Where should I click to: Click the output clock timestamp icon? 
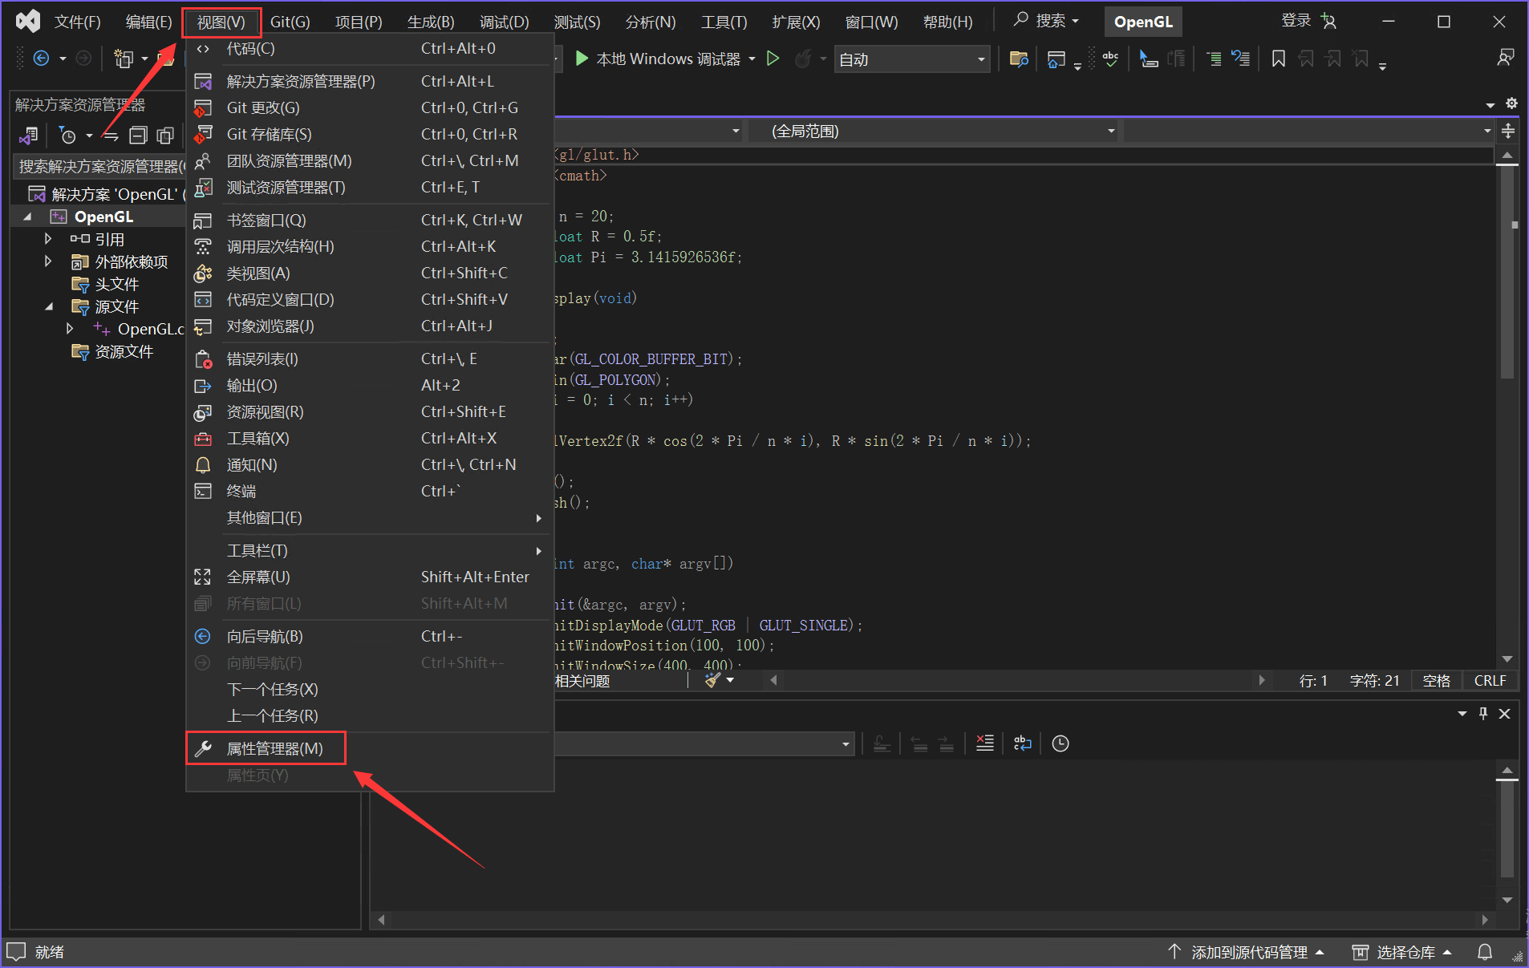pyautogui.click(x=1061, y=743)
